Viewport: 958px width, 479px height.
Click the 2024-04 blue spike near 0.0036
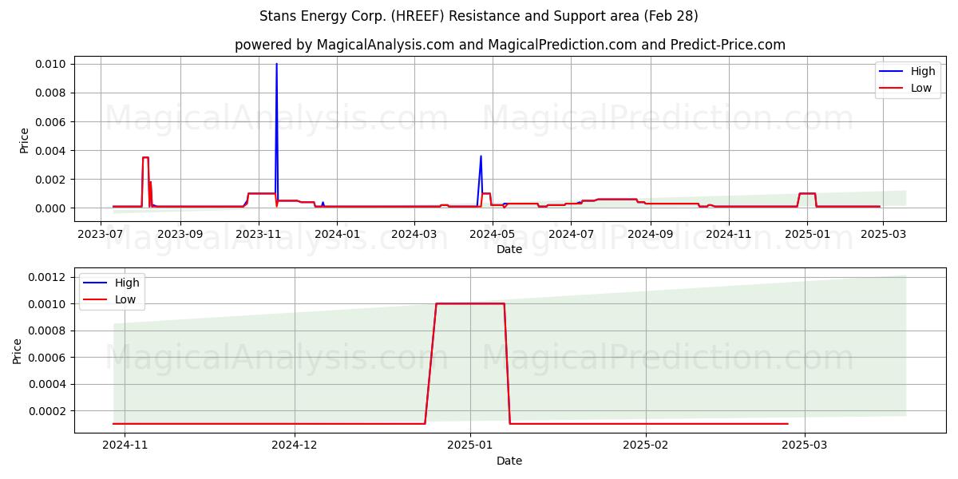tap(481, 156)
